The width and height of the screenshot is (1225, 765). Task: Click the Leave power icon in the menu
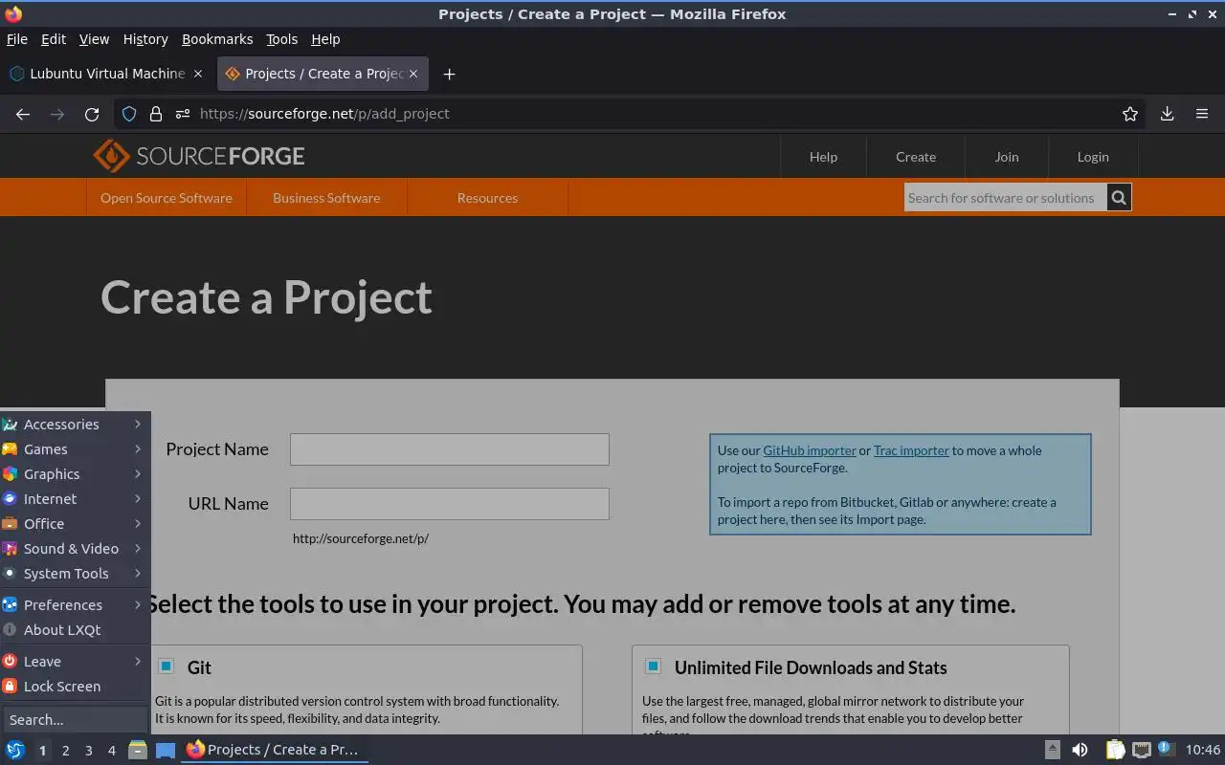tap(10, 661)
